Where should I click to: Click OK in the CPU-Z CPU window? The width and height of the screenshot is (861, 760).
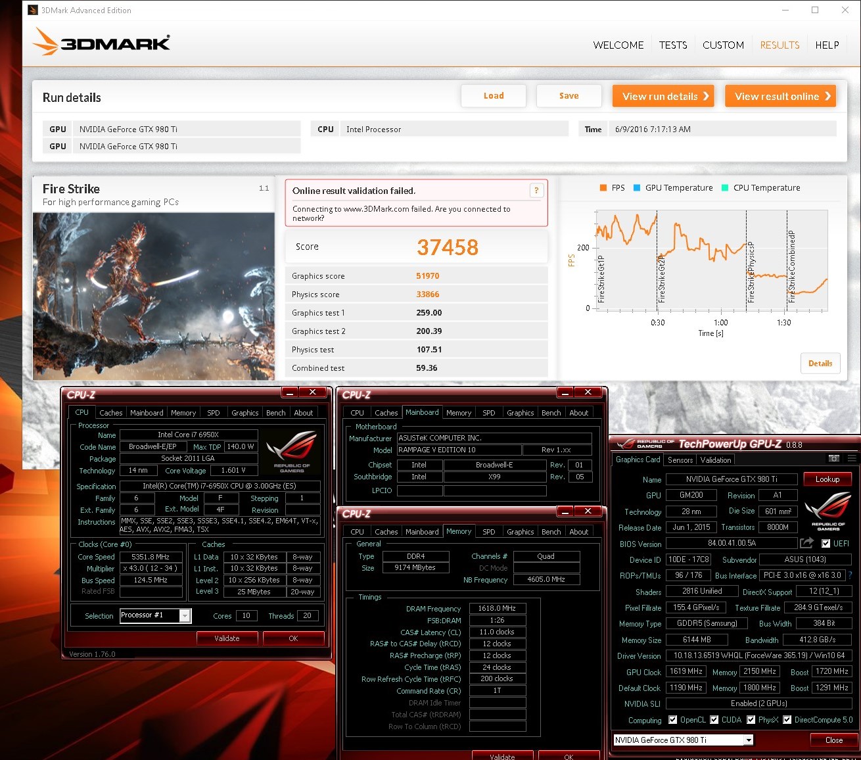click(293, 638)
